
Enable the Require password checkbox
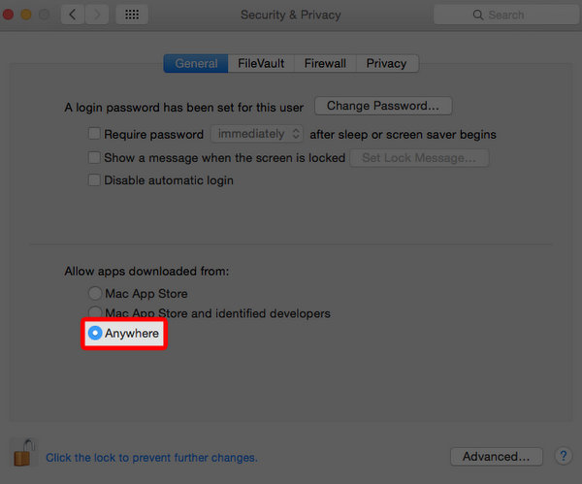tap(94, 134)
